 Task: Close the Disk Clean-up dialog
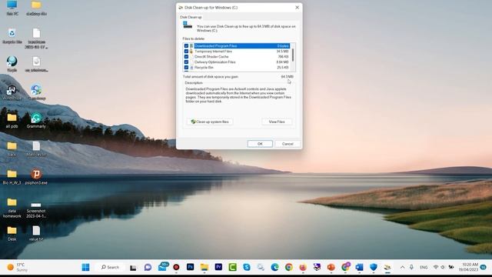(x=297, y=7)
